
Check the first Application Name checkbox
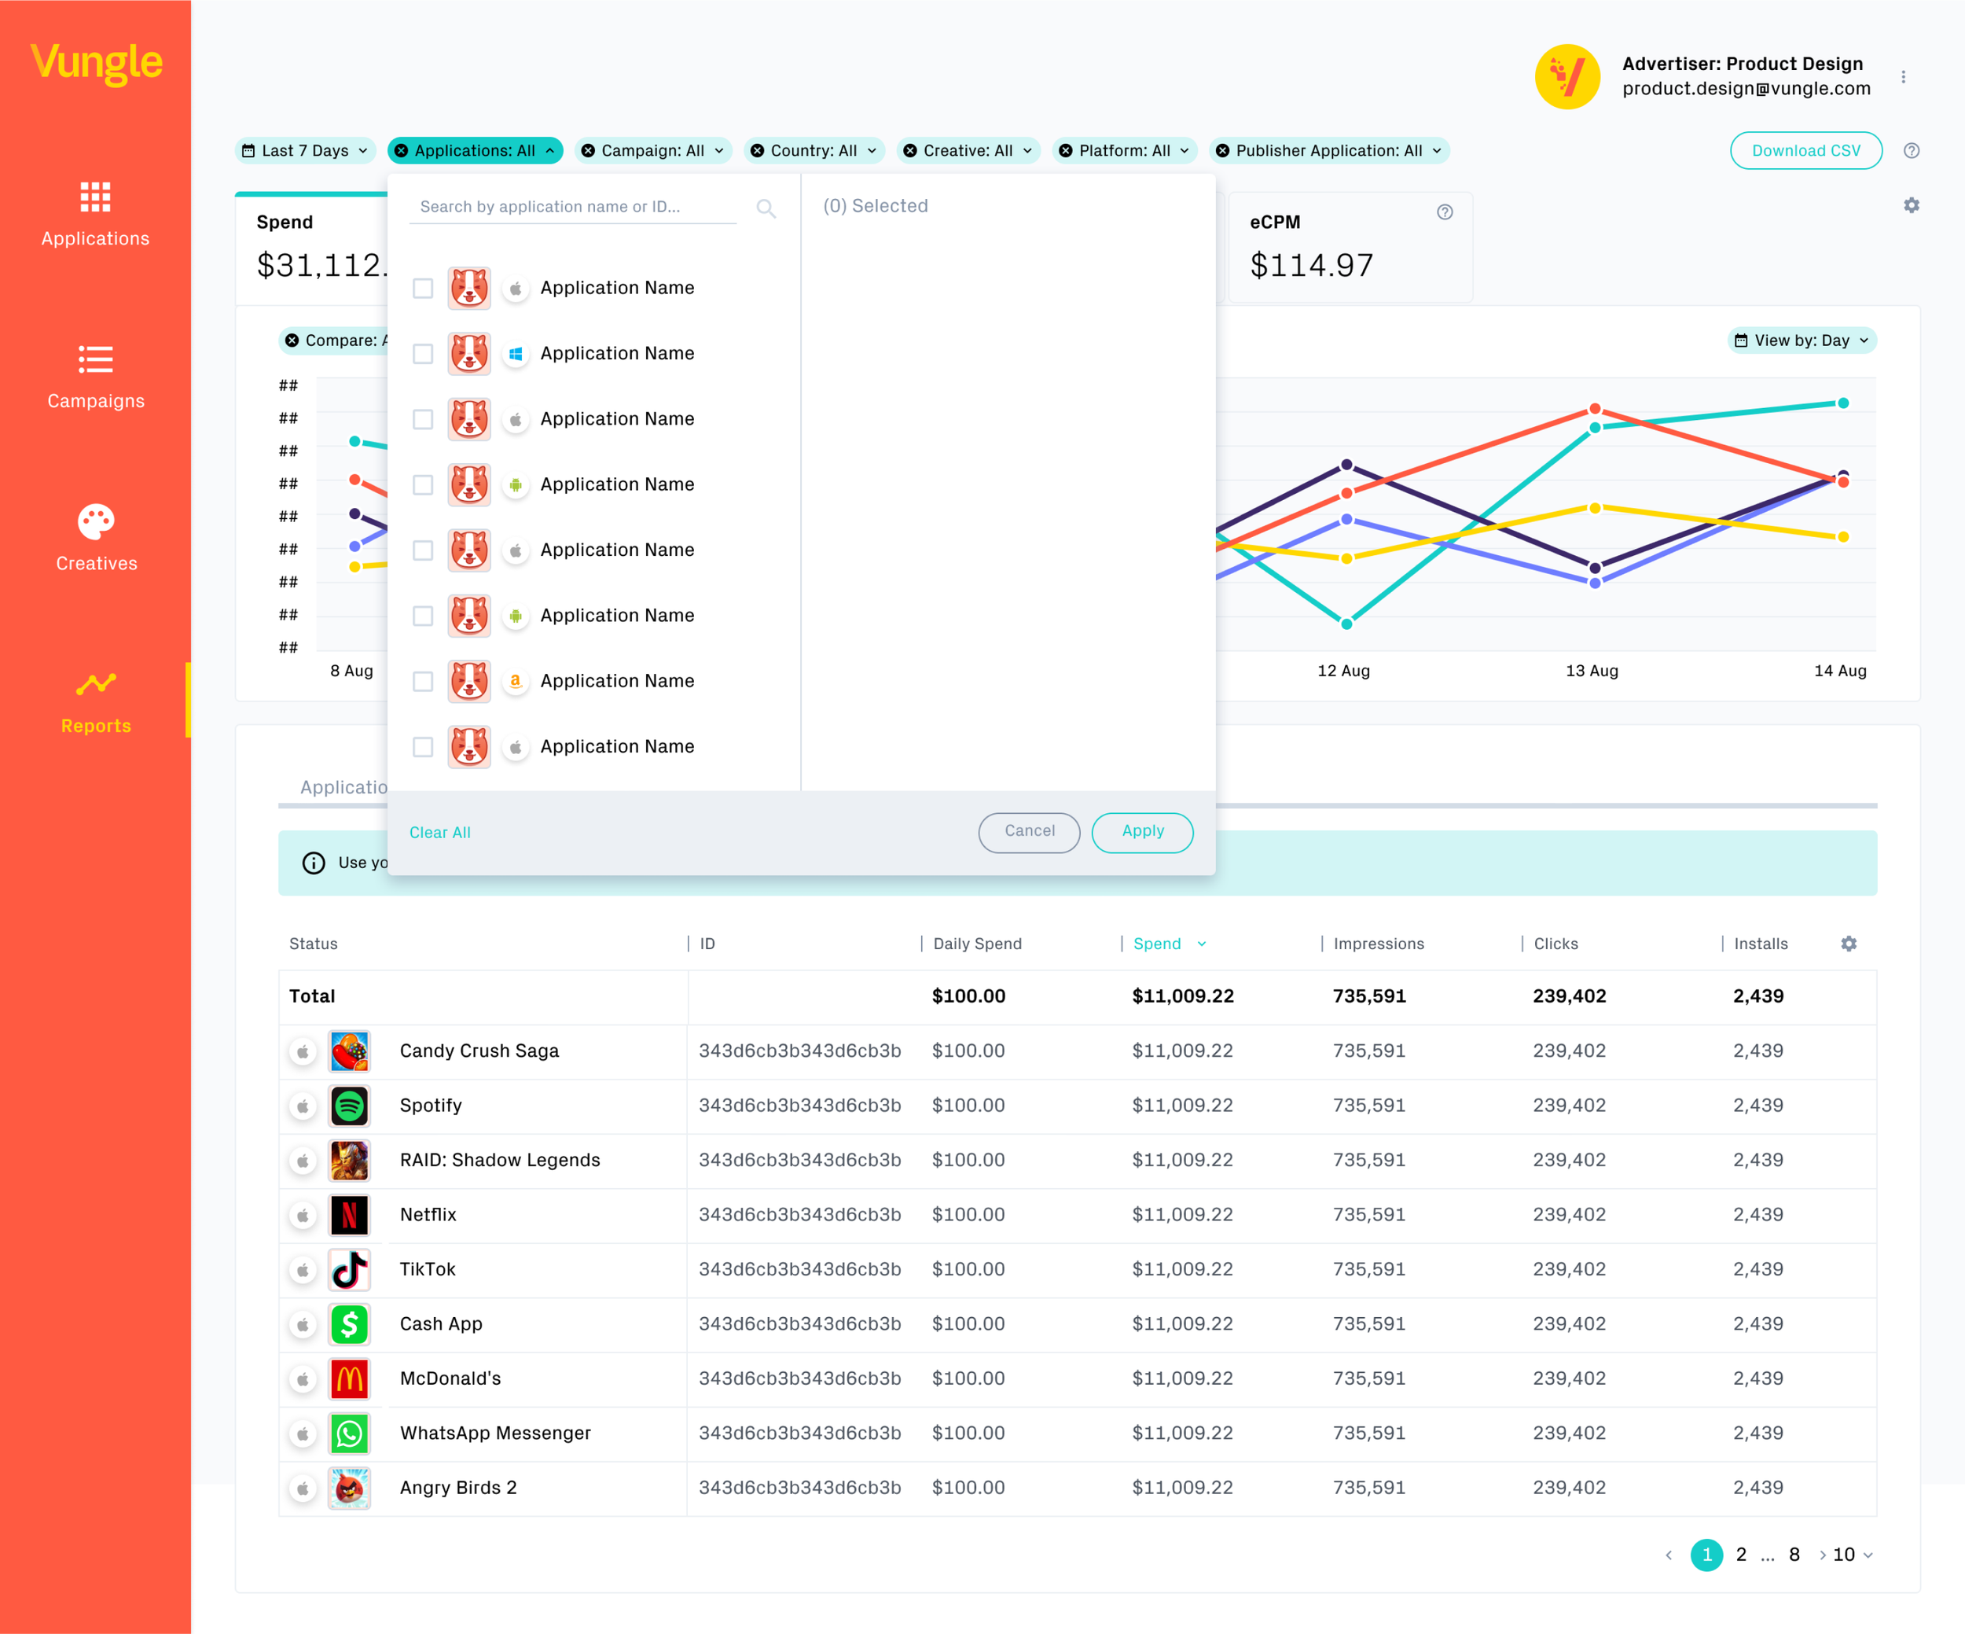(423, 289)
